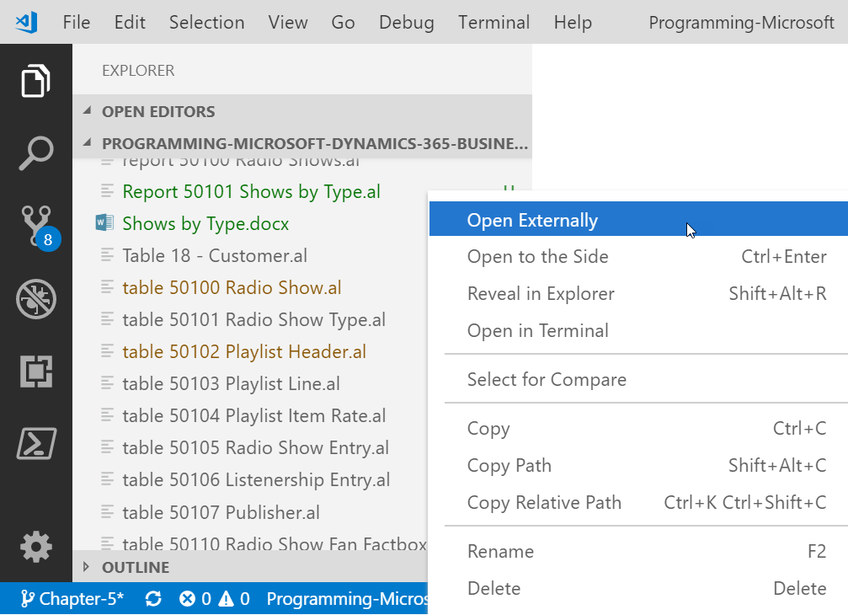
Task: Open the Extensions view icon
Action: click(x=35, y=372)
